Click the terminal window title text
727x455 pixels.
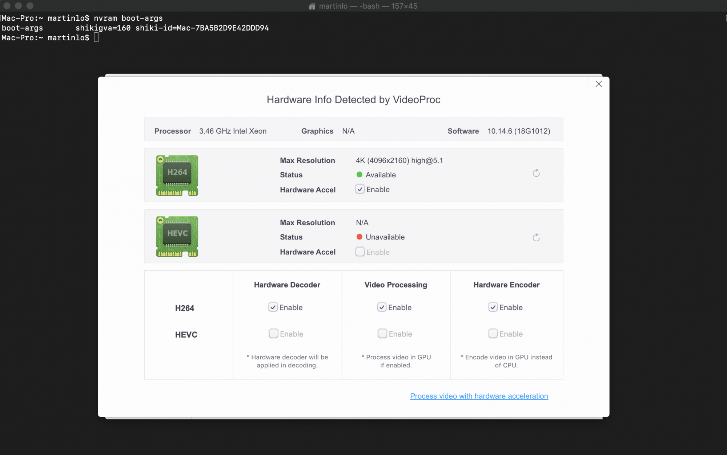click(x=368, y=6)
